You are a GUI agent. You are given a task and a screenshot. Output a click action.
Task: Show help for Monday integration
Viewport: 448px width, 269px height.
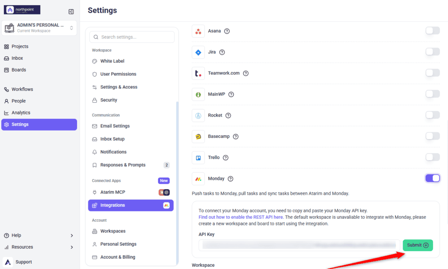(231, 179)
